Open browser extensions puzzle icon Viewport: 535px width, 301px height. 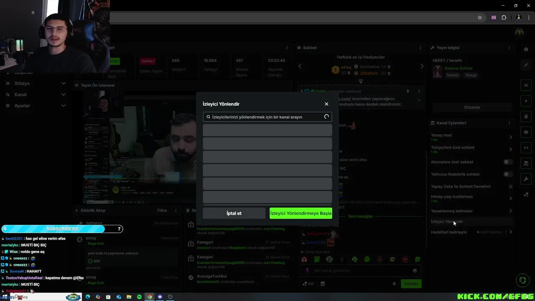click(504, 18)
